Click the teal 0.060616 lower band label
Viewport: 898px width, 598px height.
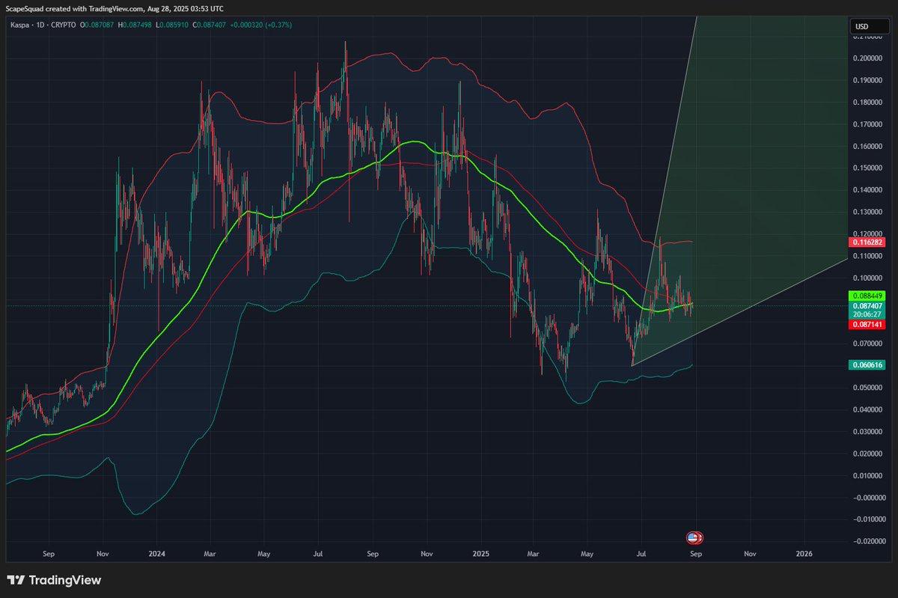[x=867, y=364]
